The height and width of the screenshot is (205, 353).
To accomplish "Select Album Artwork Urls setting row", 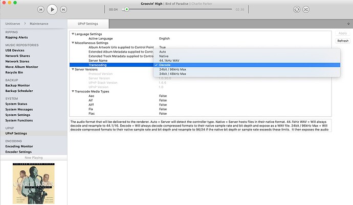I will pyautogui.click(x=201, y=47).
